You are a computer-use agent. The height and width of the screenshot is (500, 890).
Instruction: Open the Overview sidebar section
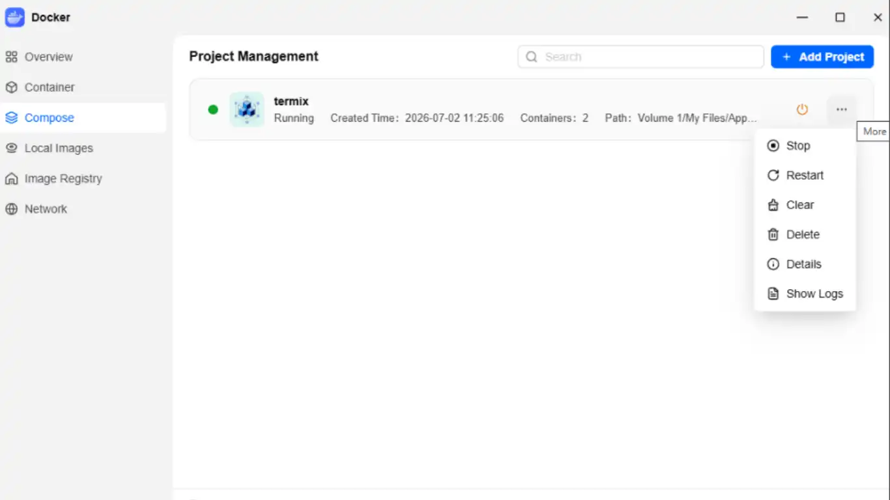pos(83,57)
